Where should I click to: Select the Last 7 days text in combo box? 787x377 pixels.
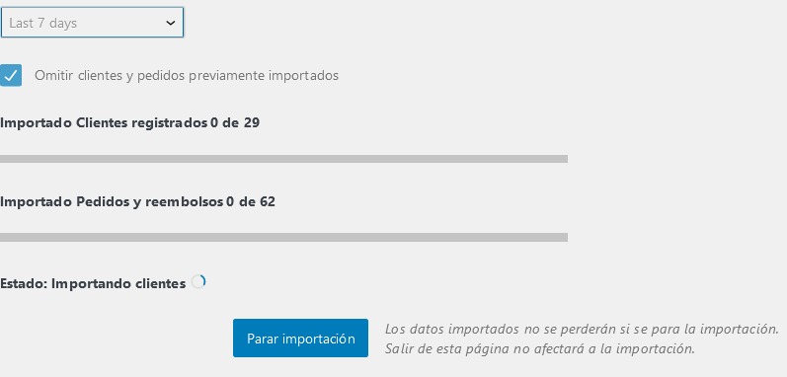point(42,23)
